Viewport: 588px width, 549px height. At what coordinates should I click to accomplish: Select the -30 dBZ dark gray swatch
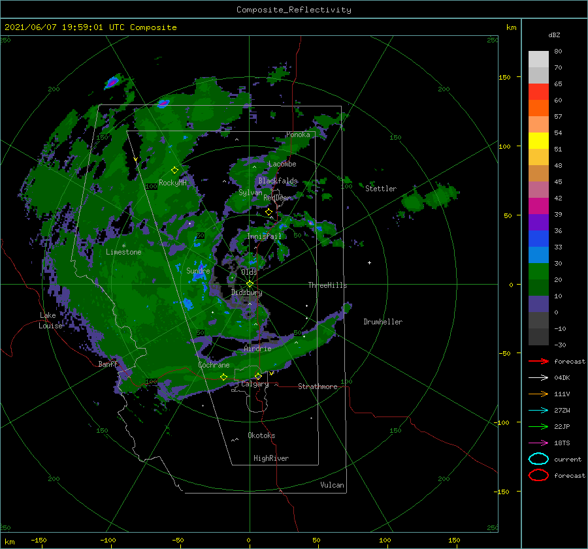click(x=538, y=337)
